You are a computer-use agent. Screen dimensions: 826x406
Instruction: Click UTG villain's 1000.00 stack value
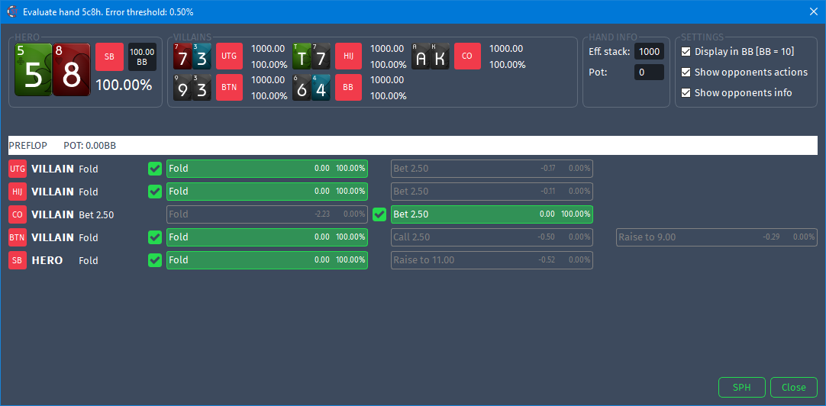click(x=269, y=49)
